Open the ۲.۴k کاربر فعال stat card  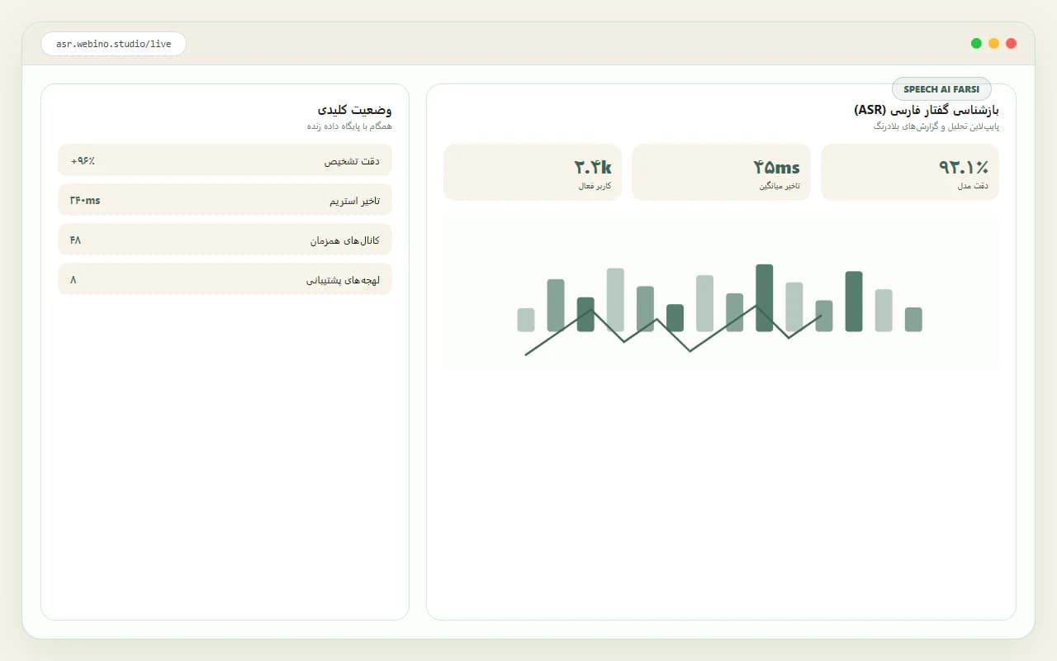(x=533, y=172)
